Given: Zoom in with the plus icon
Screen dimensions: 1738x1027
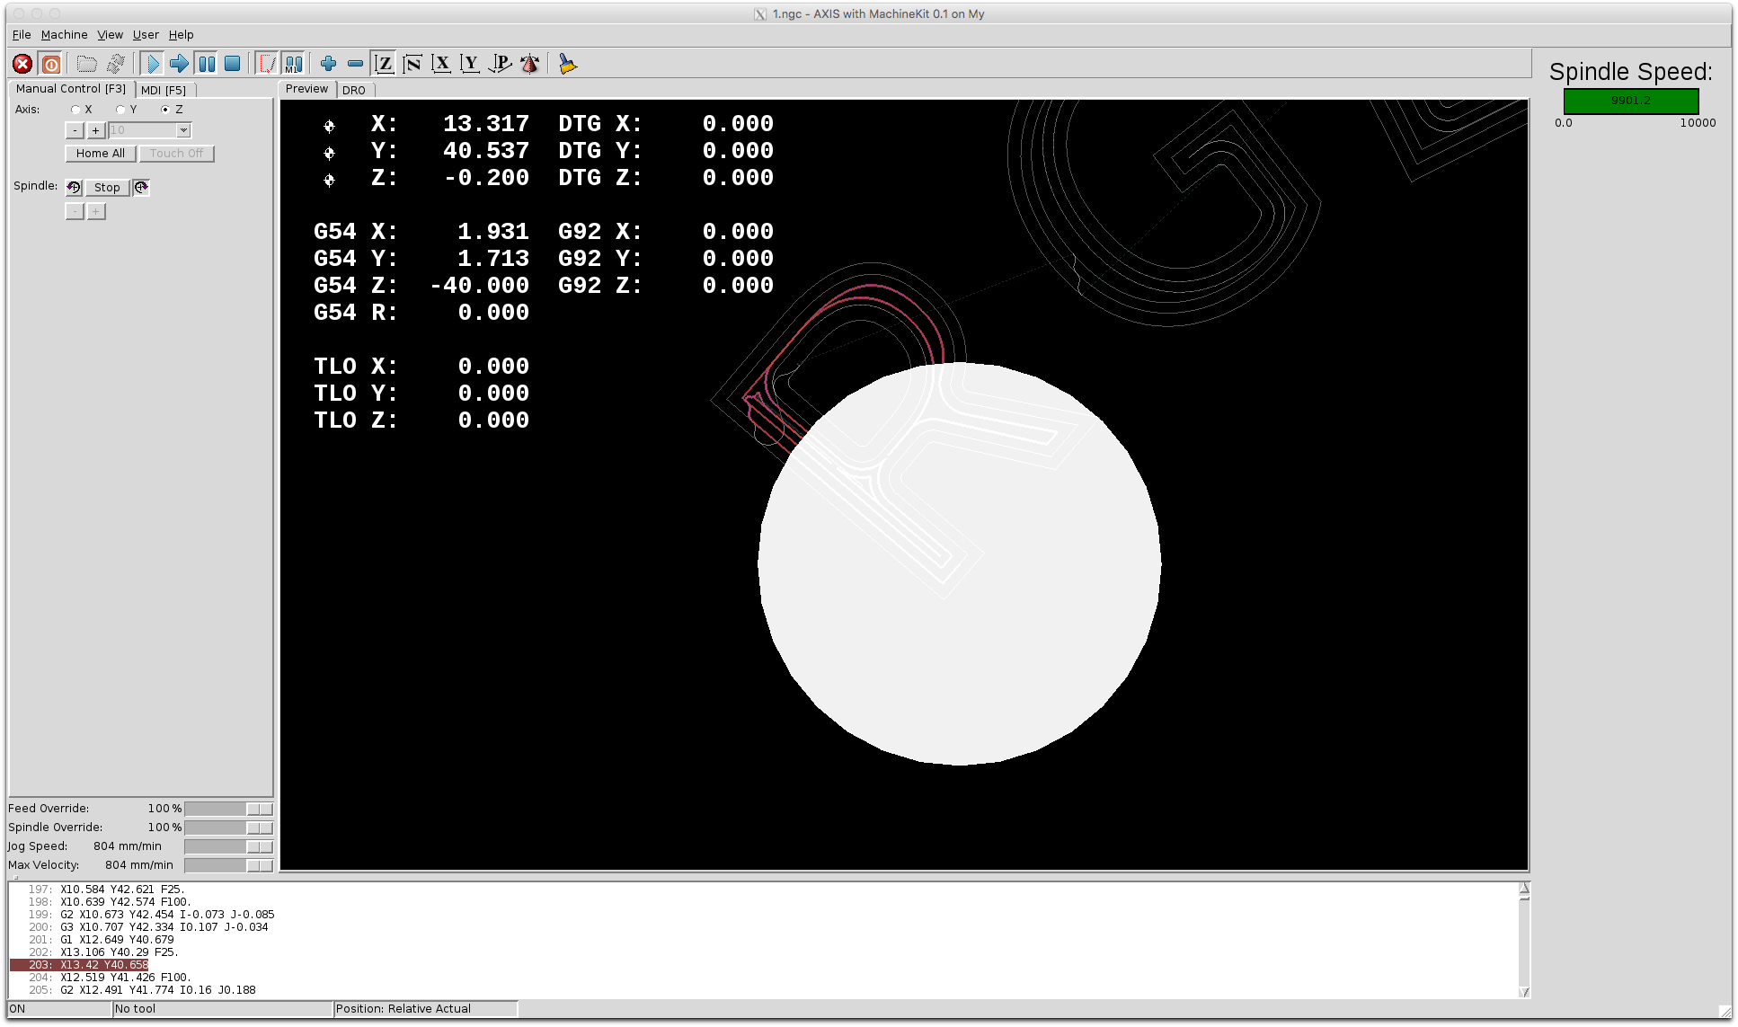Looking at the screenshot, I should 328,64.
